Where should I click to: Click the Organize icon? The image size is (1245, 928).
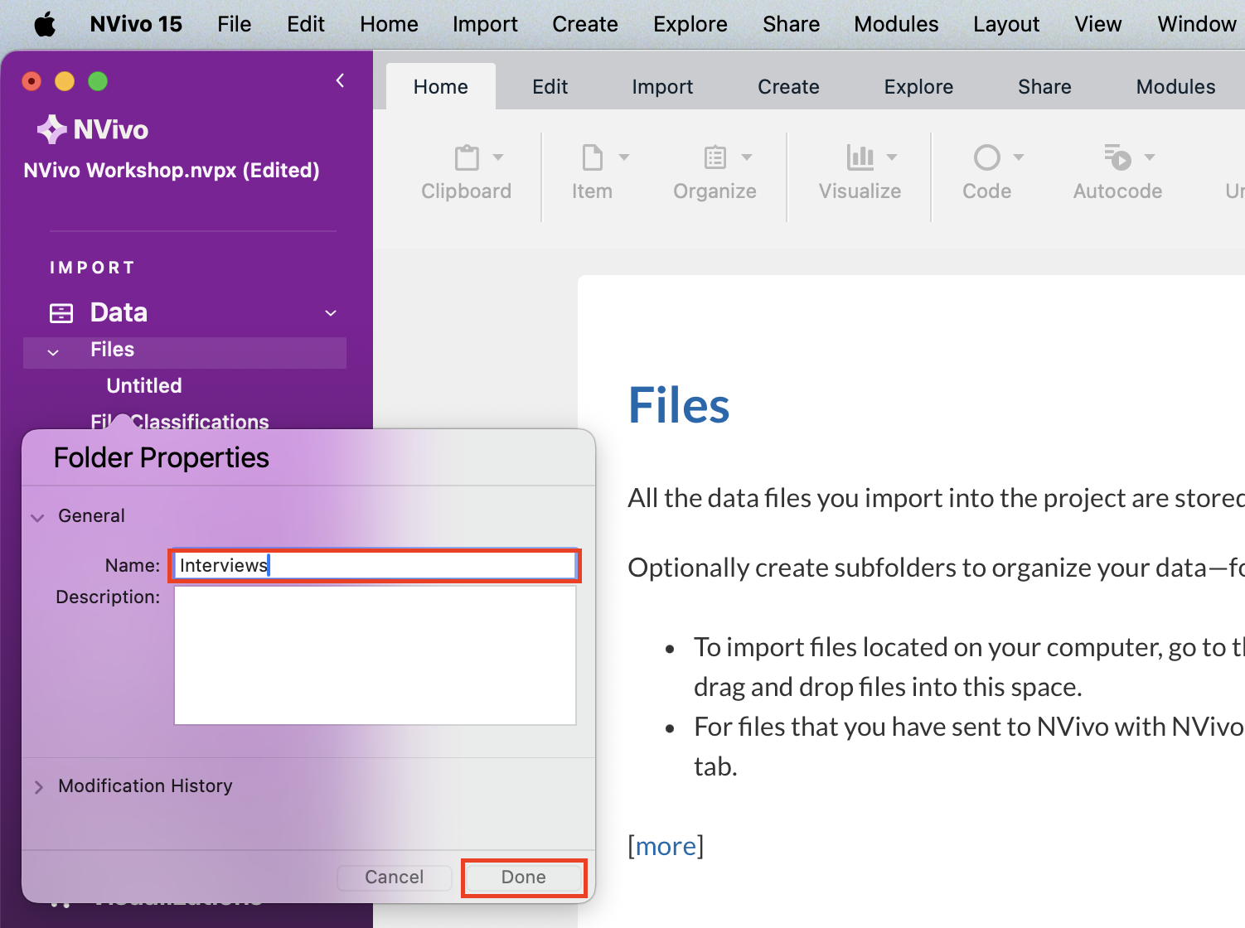point(714,157)
